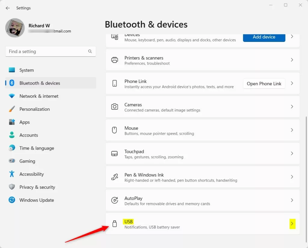
Task: Click the touchpad icon
Action: click(114, 153)
